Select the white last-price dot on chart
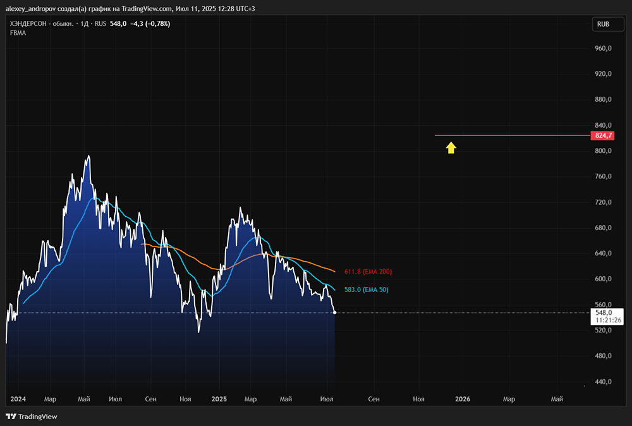Viewport: 632px width, 426px height. 334,312
